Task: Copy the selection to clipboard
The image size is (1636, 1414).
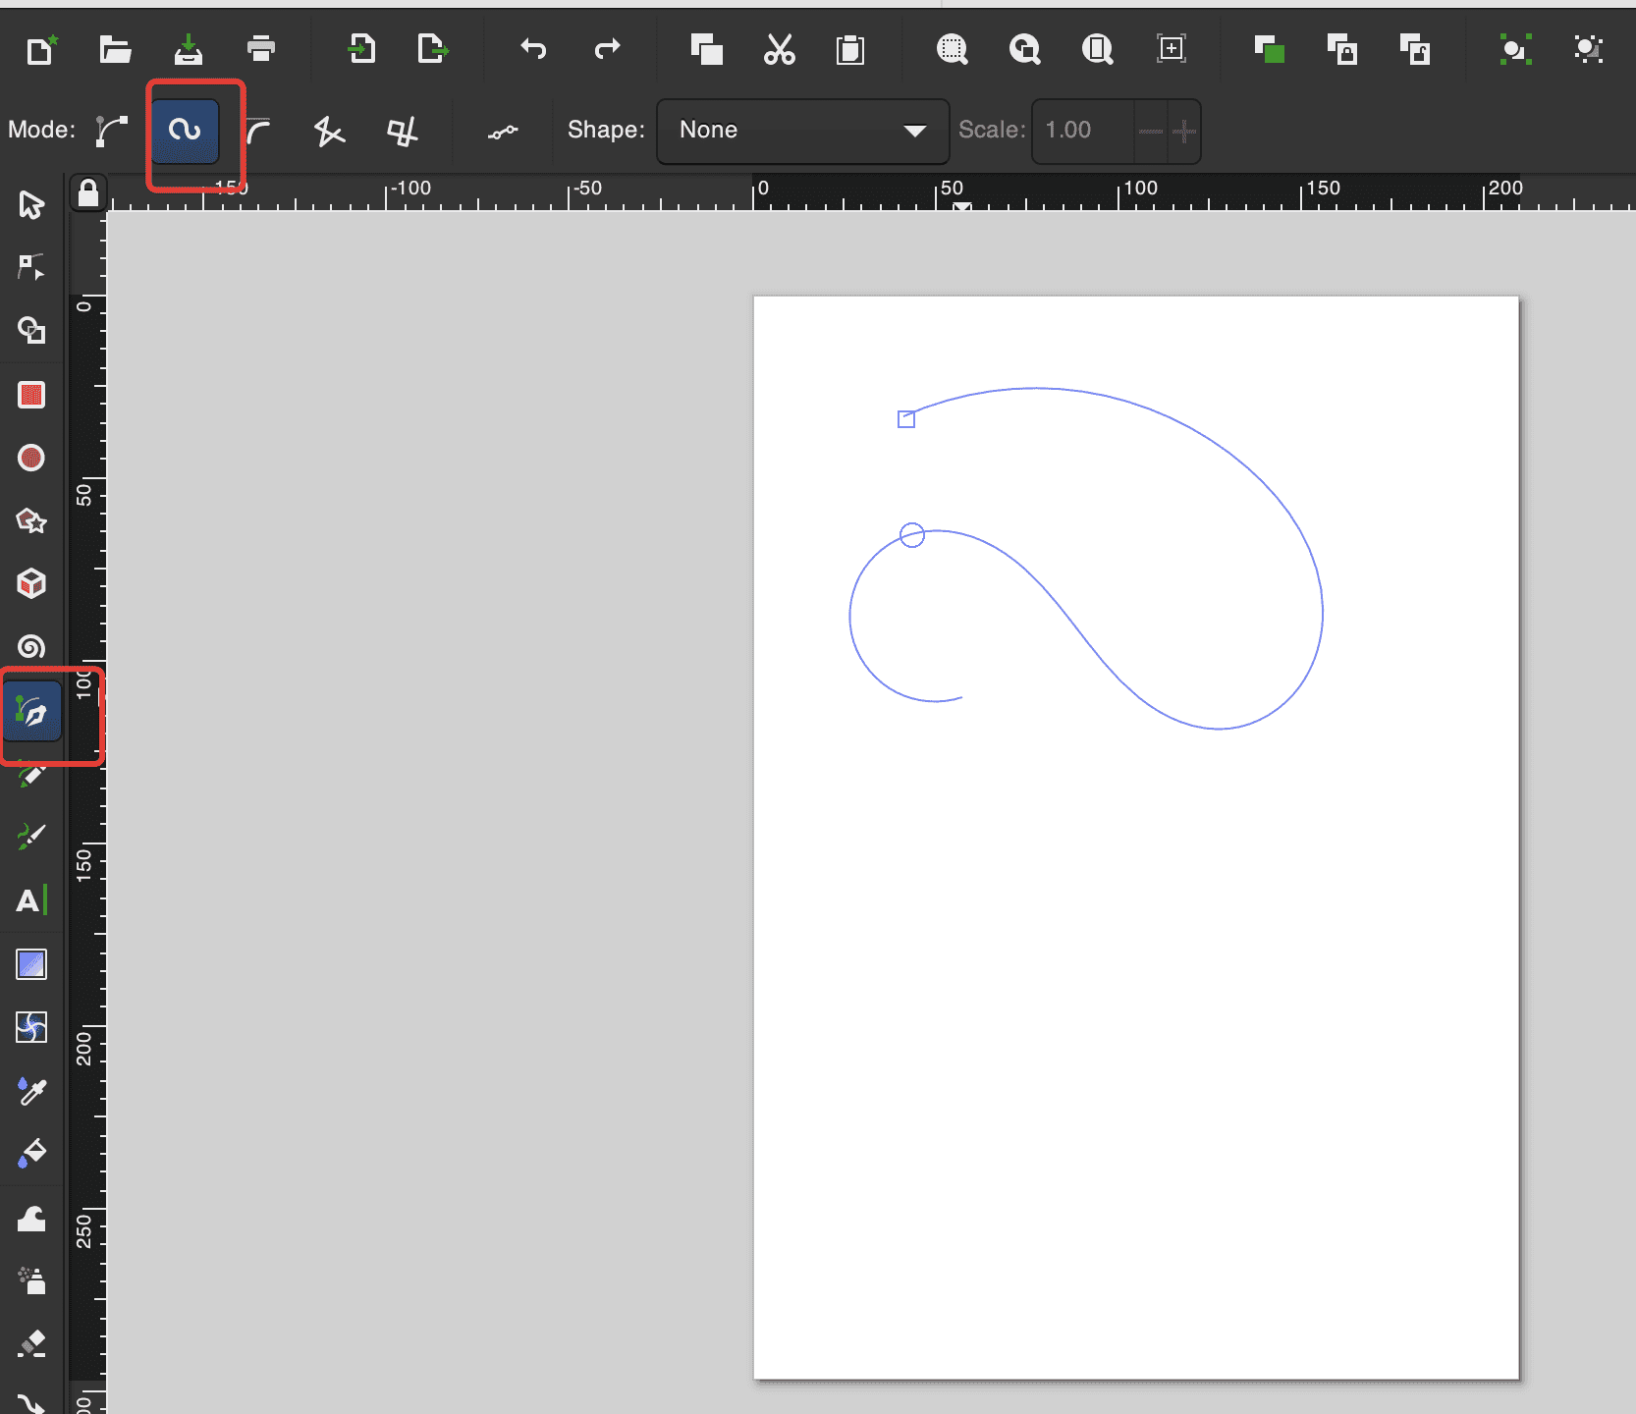Action: (x=706, y=48)
